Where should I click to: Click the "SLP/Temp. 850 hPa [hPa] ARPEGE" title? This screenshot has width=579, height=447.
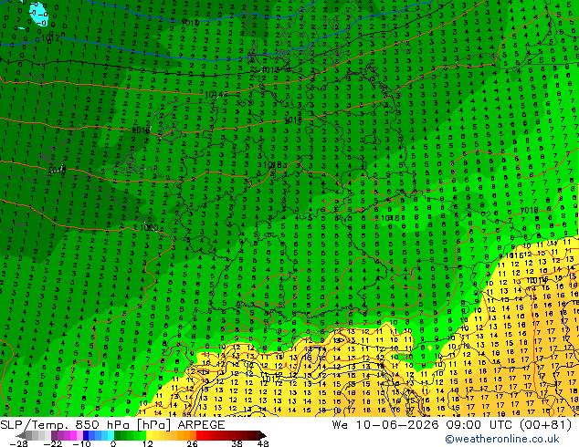112,424
